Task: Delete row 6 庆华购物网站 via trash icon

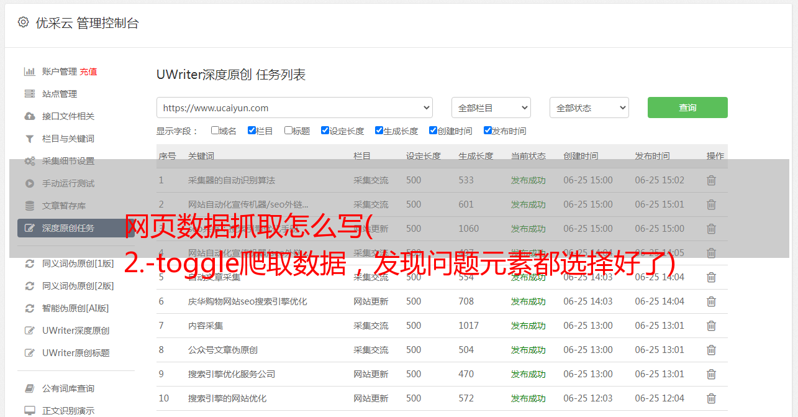Action: [x=712, y=301]
